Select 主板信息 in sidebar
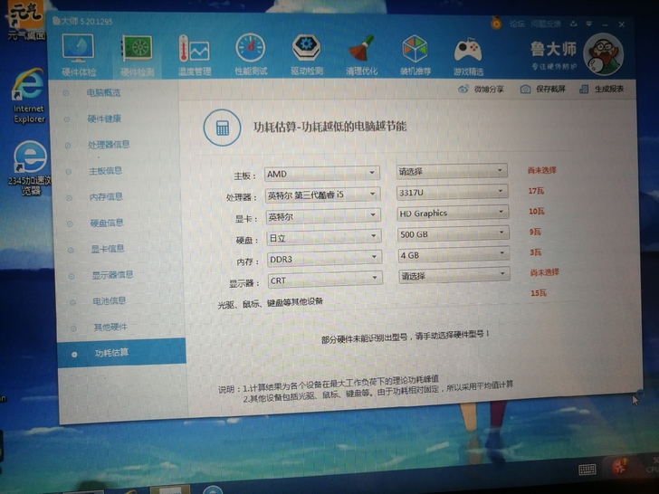This screenshot has height=494, width=659. click(x=106, y=171)
